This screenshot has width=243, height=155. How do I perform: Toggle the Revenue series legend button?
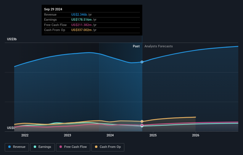pyautogui.click(x=17, y=147)
